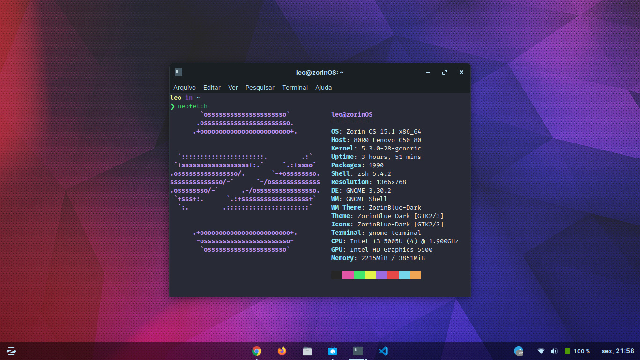Click the black color block in neofetch
This screenshot has width=640, height=360.
[x=337, y=275]
